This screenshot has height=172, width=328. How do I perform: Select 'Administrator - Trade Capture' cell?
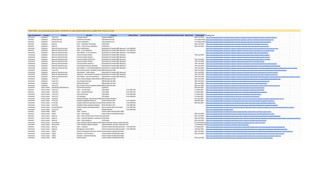coord(89,72)
